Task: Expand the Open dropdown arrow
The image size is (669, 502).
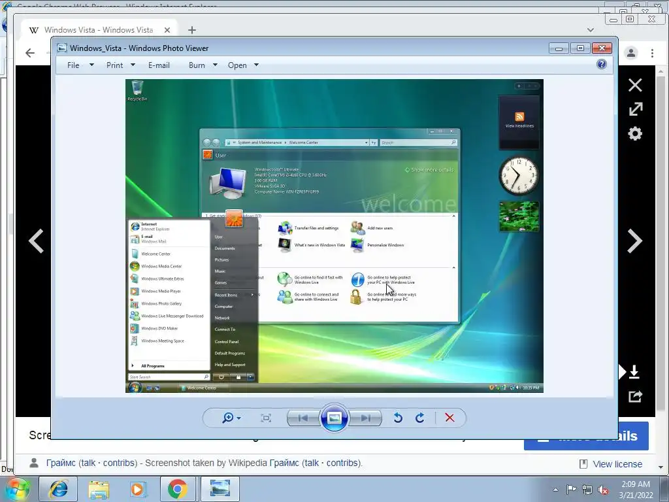Action: click(x=256, y=65)
